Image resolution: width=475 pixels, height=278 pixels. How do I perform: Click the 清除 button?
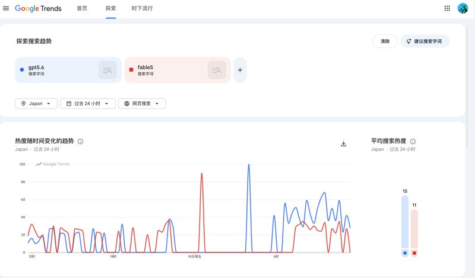coord(385,41)
